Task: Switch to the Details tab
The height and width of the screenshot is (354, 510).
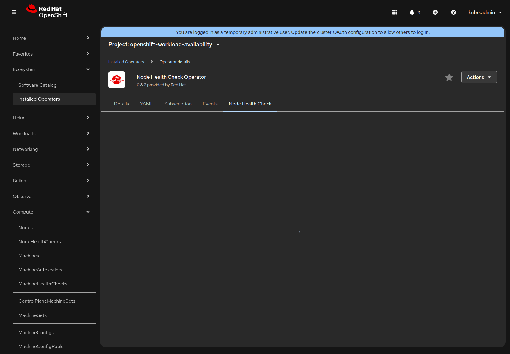Action: 121,104
